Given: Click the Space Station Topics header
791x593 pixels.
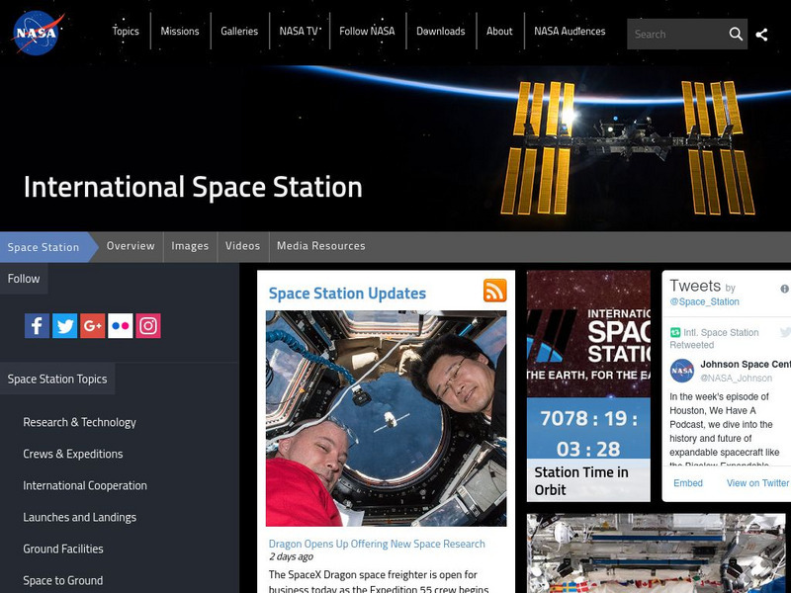Looking at the screenshot, I should click(57, 380).
